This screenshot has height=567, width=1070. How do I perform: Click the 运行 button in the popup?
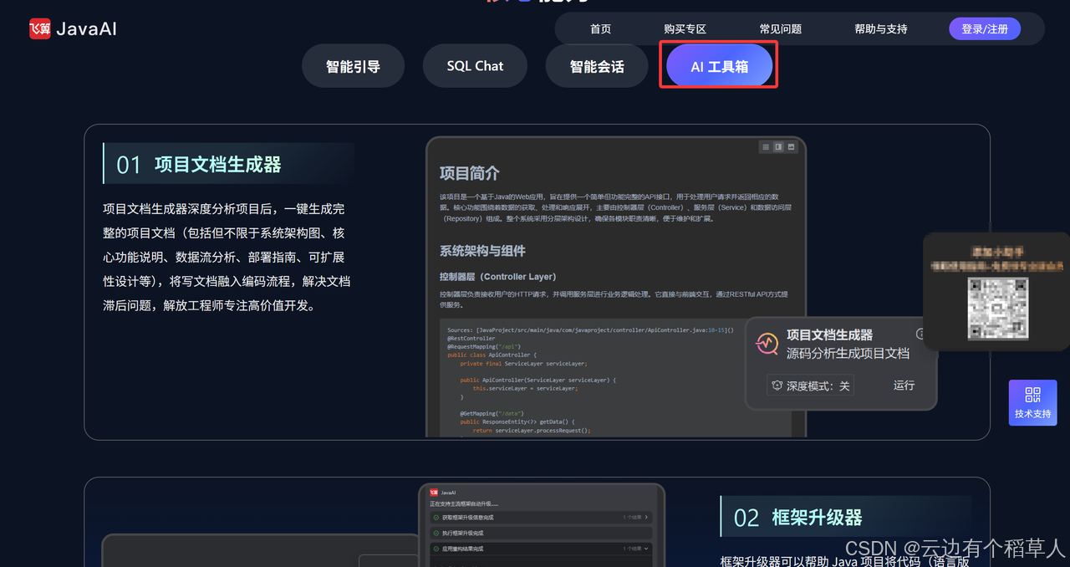coord(904,386)
